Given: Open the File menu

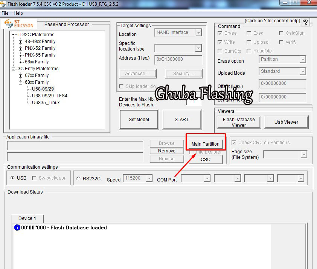Looking at the screenshot, I should [x=5, y=13].
